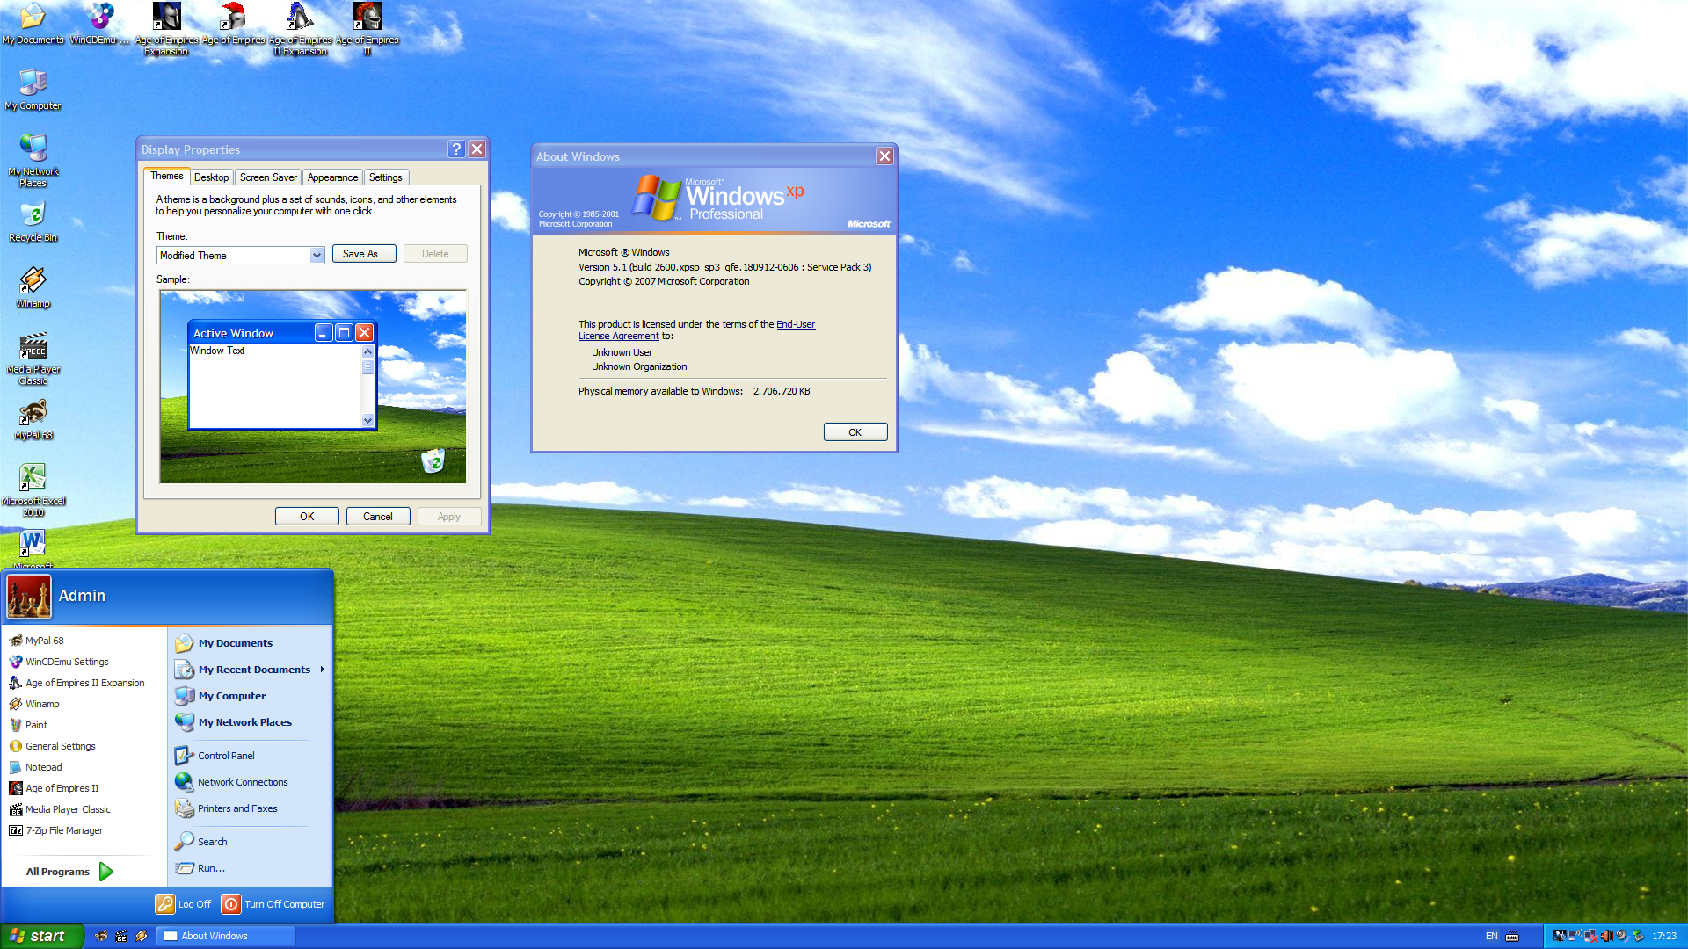The height and width of the screenshot is (949, 1688).
Task: Click the Save As button
Action: pyautogui.click(x=364, y=254)
